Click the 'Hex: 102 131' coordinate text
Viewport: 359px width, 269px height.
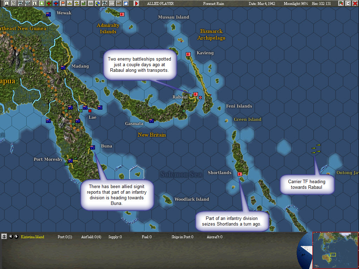coord(321,4)
